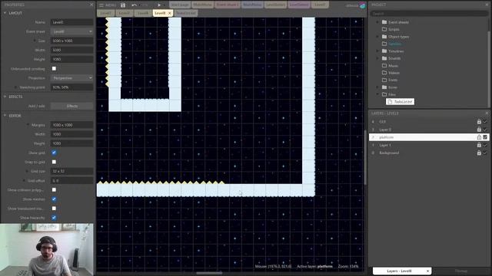Open the bottom Tilemap panel tab
The image size is (492, 276).
[461, 271]
